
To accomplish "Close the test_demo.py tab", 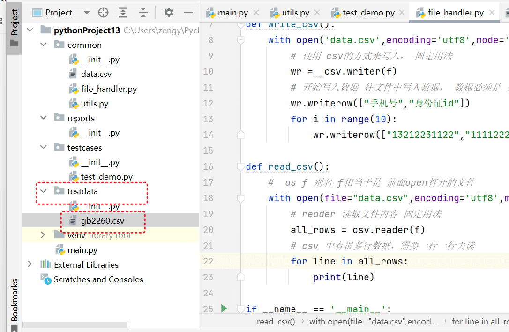I will click(402, 13).
